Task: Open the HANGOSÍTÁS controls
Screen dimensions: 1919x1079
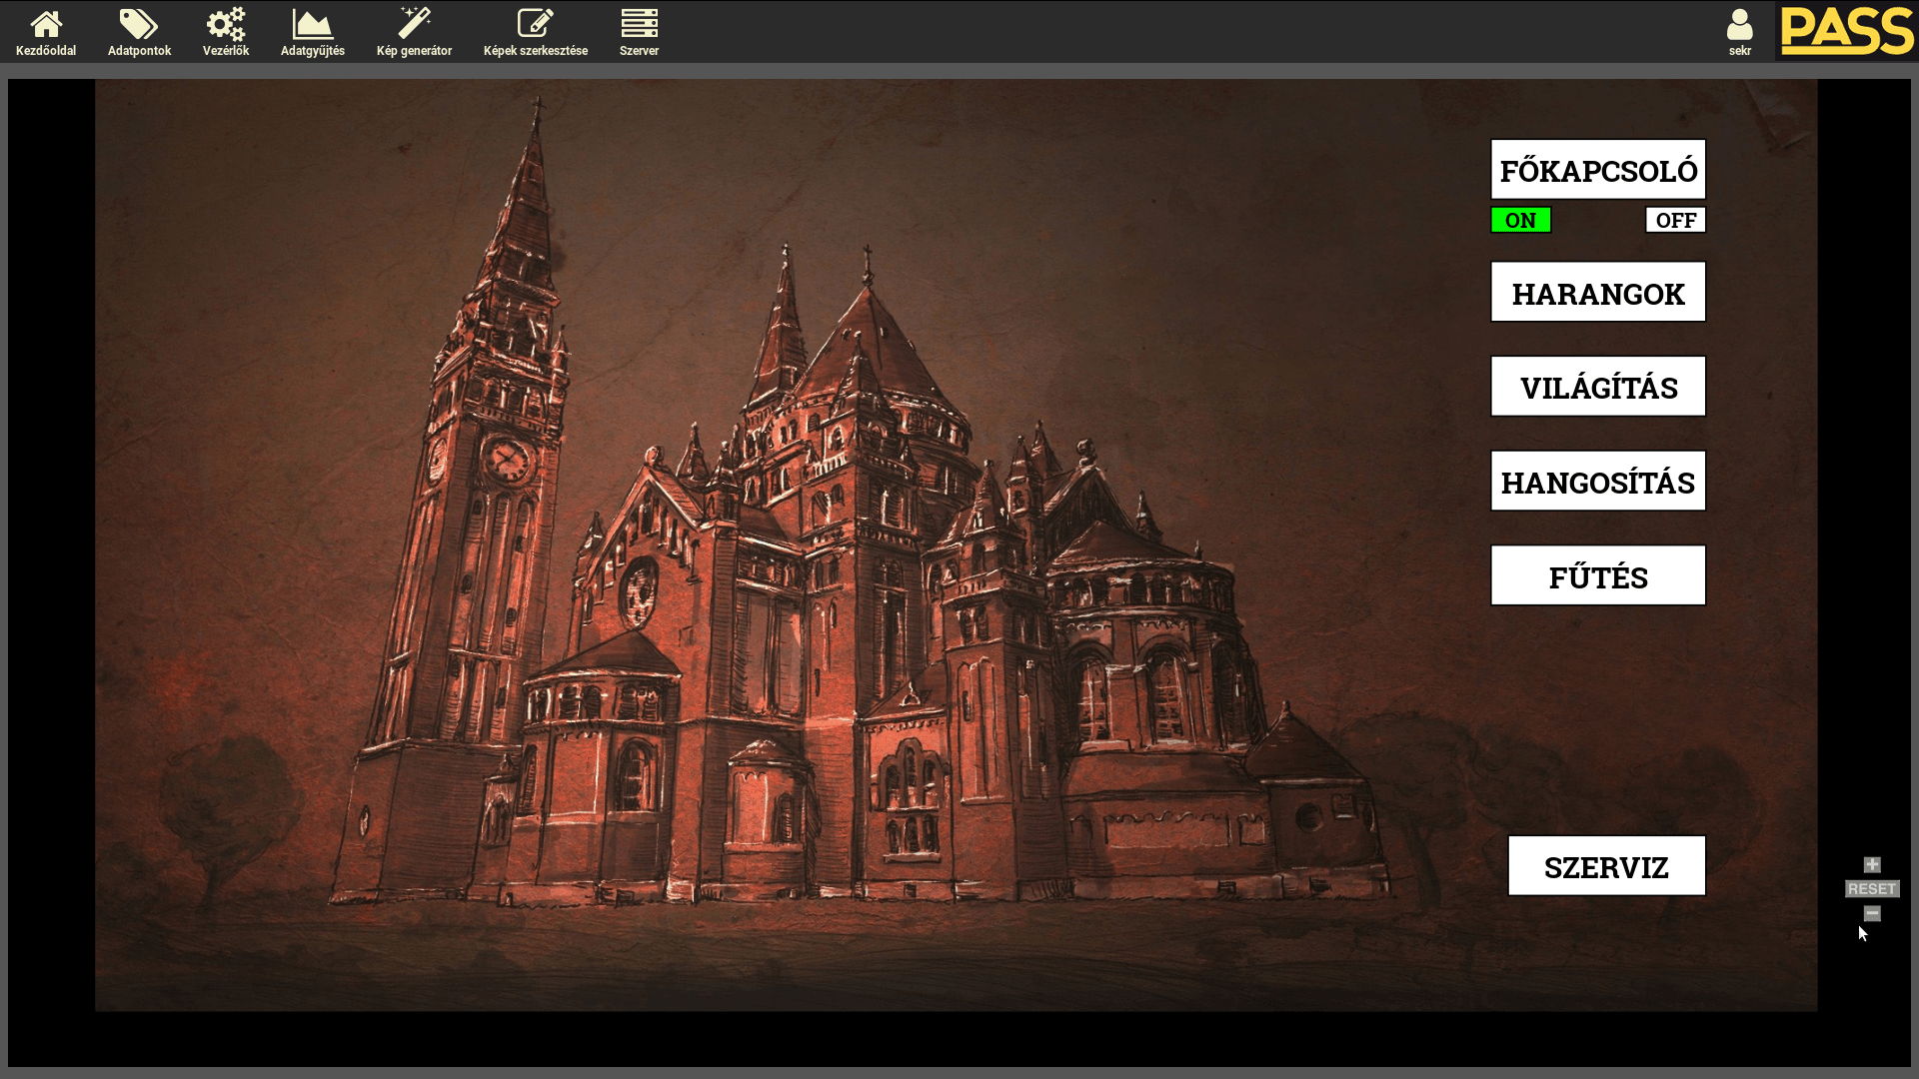Action: tap(1597, 482)
